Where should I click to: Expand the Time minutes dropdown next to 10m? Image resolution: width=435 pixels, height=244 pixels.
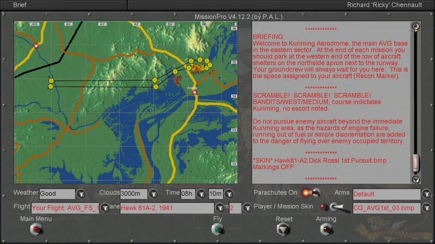click(229, 194)
